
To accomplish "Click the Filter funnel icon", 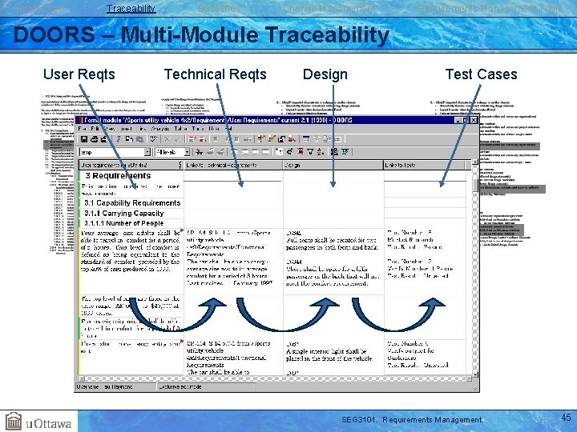I will tap(311, 152).
